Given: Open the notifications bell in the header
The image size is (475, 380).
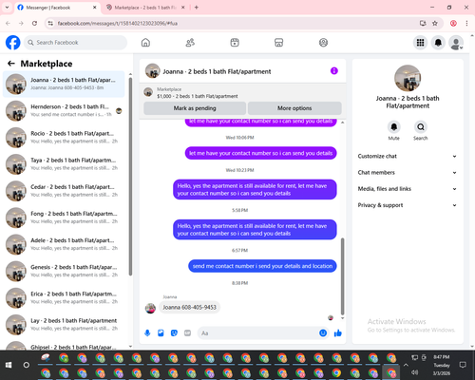Looking at the screenshot, I should 438,43.
